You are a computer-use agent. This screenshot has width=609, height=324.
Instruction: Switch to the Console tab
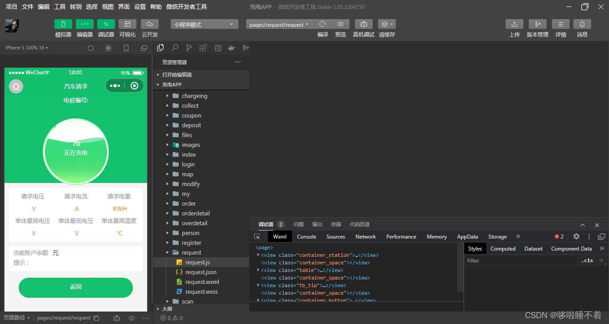pyautogui.click(x=307, y=237)
